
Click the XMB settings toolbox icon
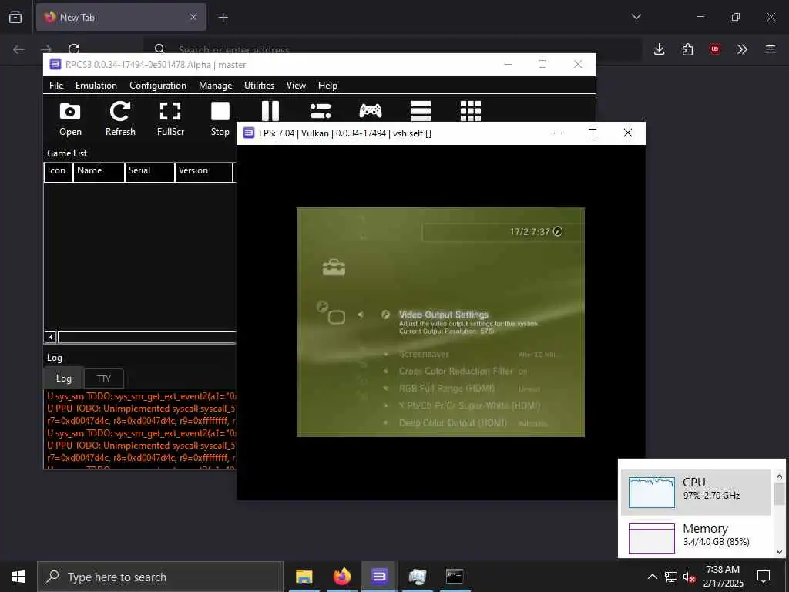(x=334, y=267)
